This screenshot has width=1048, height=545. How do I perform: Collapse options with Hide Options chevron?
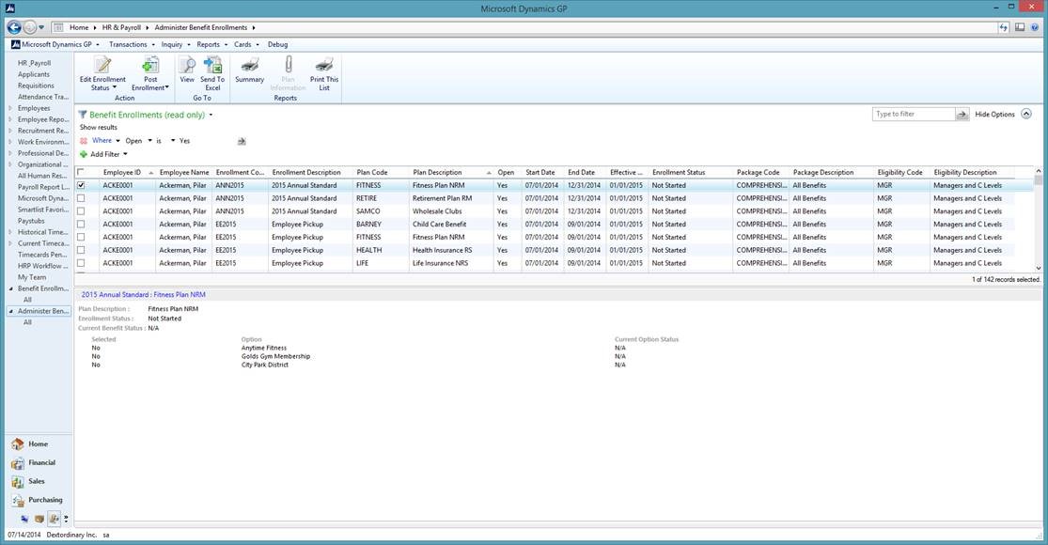(x=1026, y=115)
